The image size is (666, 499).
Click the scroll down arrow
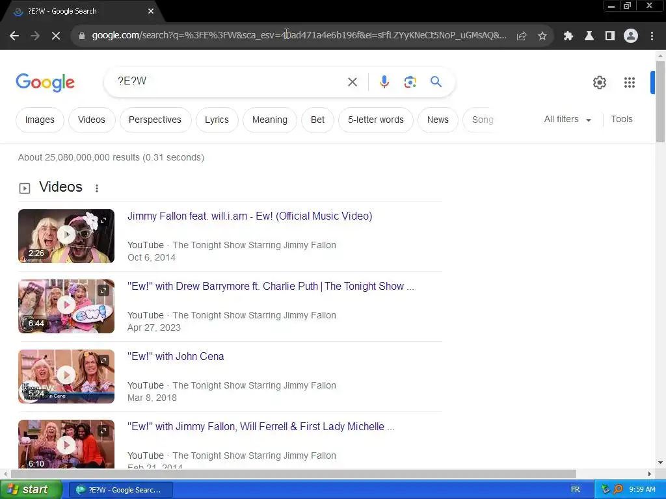pos(660,463)
